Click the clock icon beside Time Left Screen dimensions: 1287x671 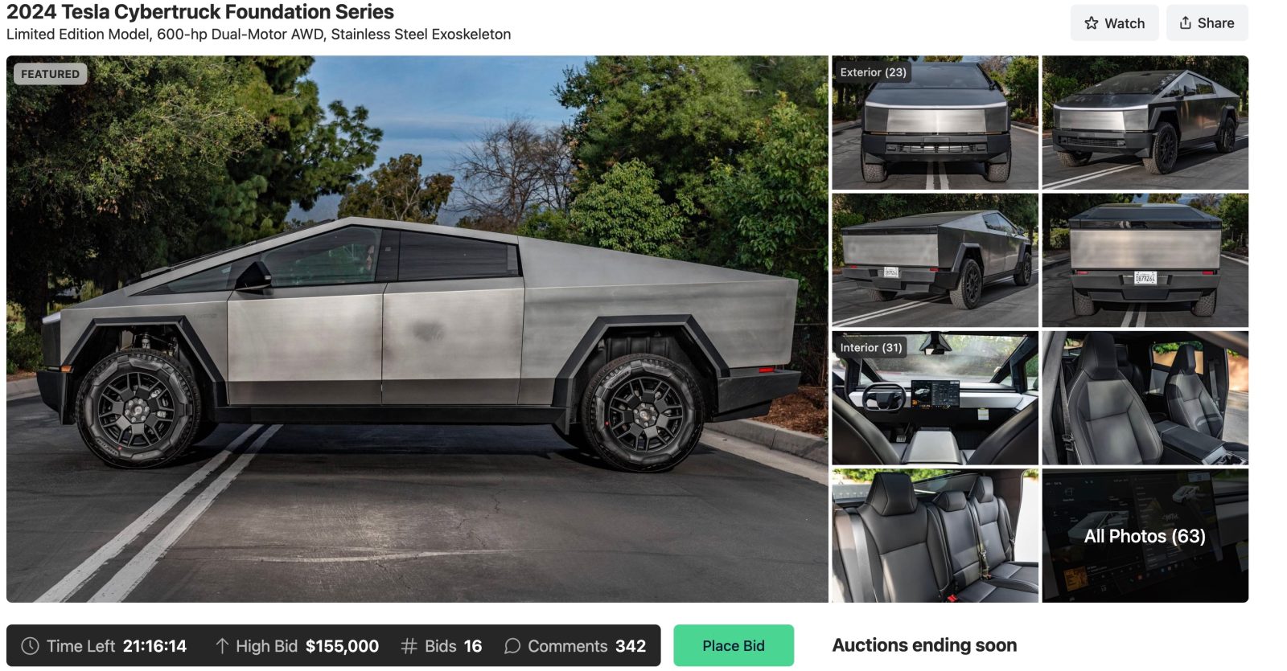coord(30,646)
